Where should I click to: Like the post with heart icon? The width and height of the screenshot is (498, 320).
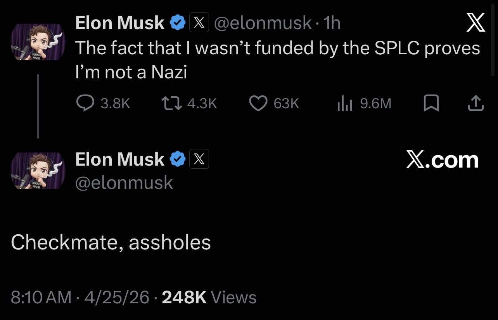258,103
